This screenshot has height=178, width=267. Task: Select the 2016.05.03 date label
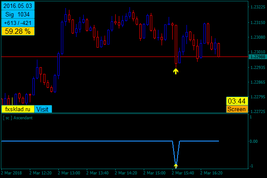pyautogui.click(x=18, y=6)
